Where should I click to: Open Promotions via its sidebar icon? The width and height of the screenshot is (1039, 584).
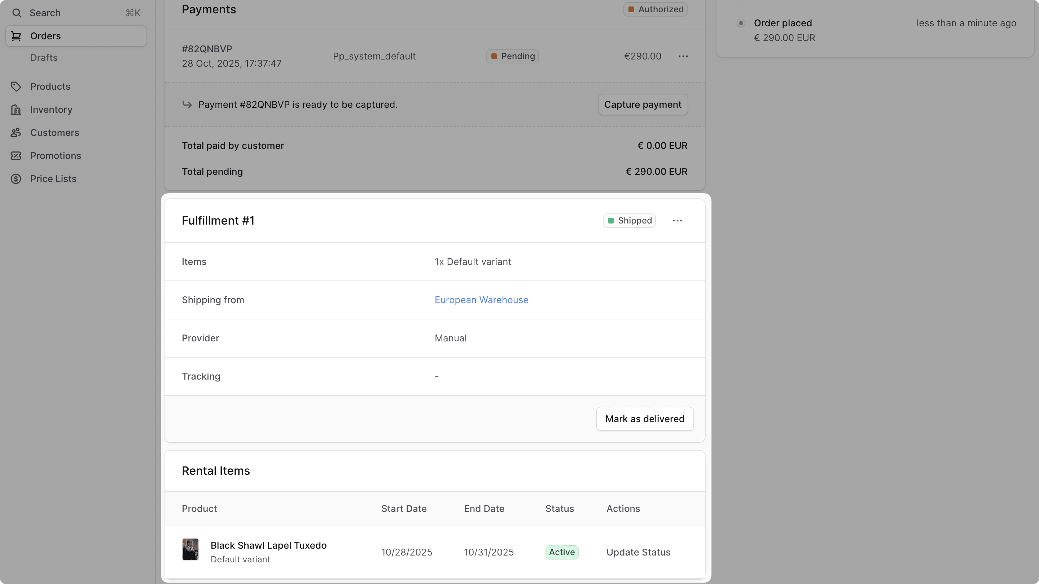pos(16,156)
